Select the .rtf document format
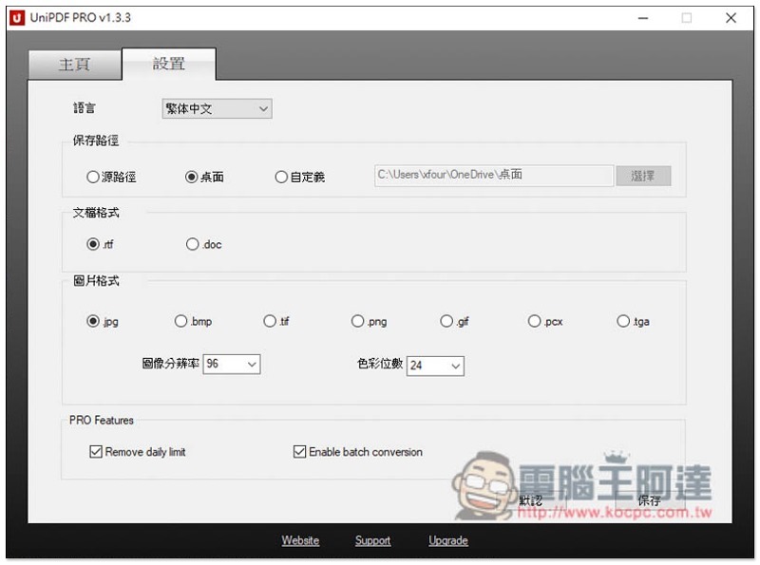 (x=100, y=244)
